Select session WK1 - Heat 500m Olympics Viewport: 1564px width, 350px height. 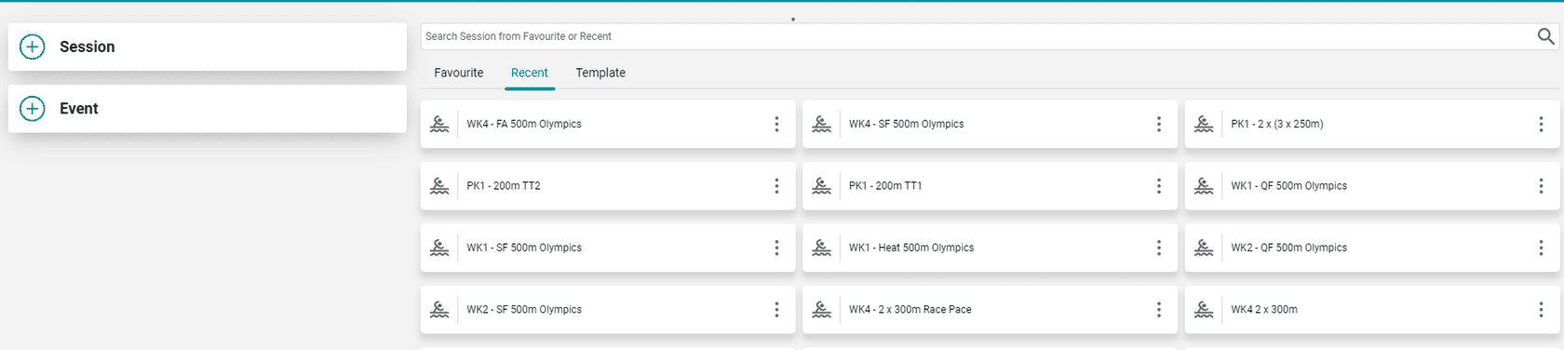990,248
